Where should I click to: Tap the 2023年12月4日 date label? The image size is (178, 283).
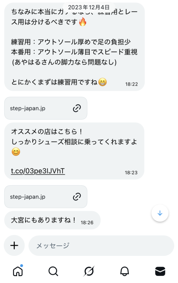(89, 7)
